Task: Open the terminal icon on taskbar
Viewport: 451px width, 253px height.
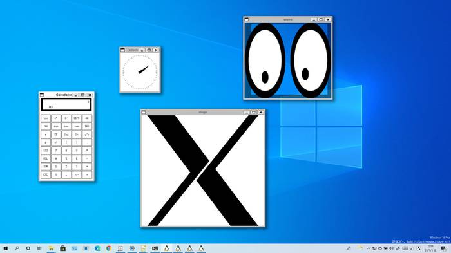Action: [x=155, y=248]
